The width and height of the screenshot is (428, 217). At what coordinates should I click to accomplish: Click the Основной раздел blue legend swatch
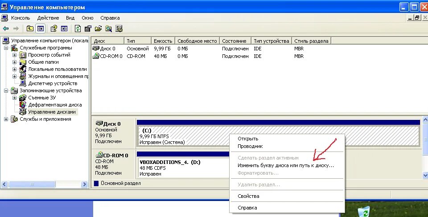coord(96,184)
